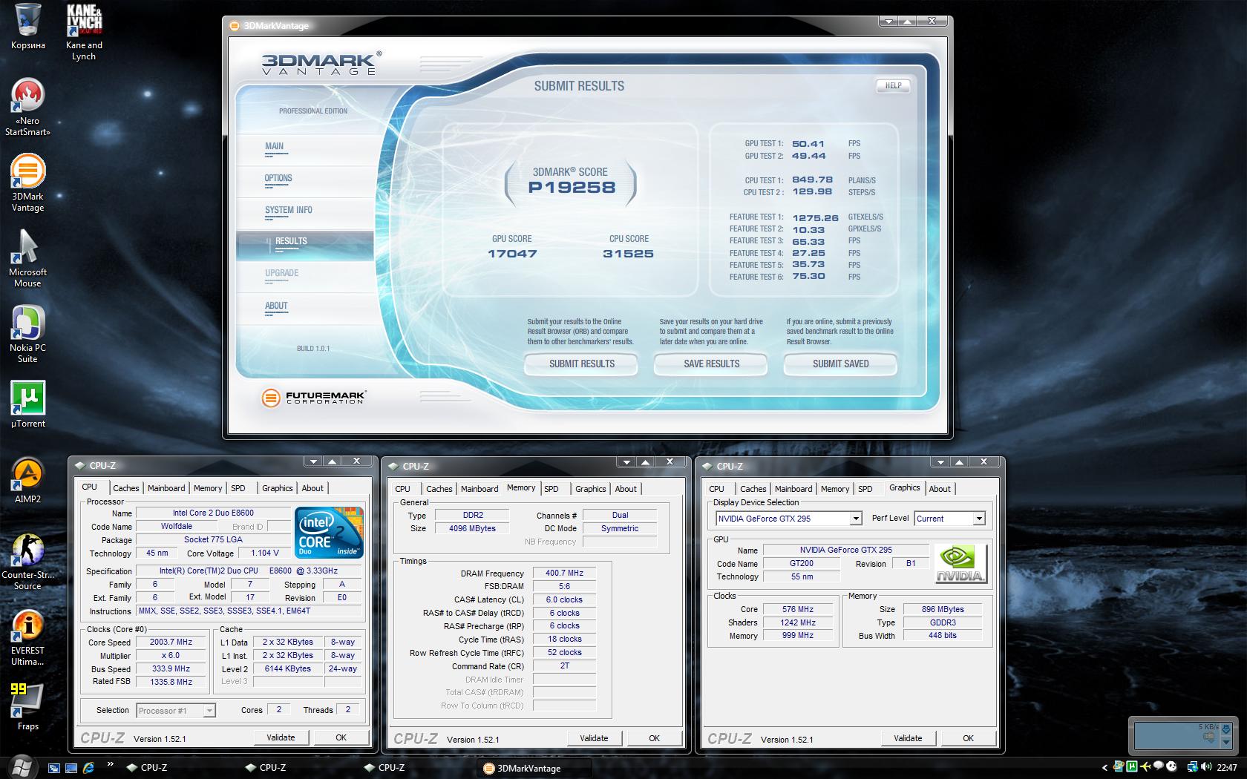Click CPU score value 31525
The width and height of the screenshot is (1247, 779).
pos(628,254)
